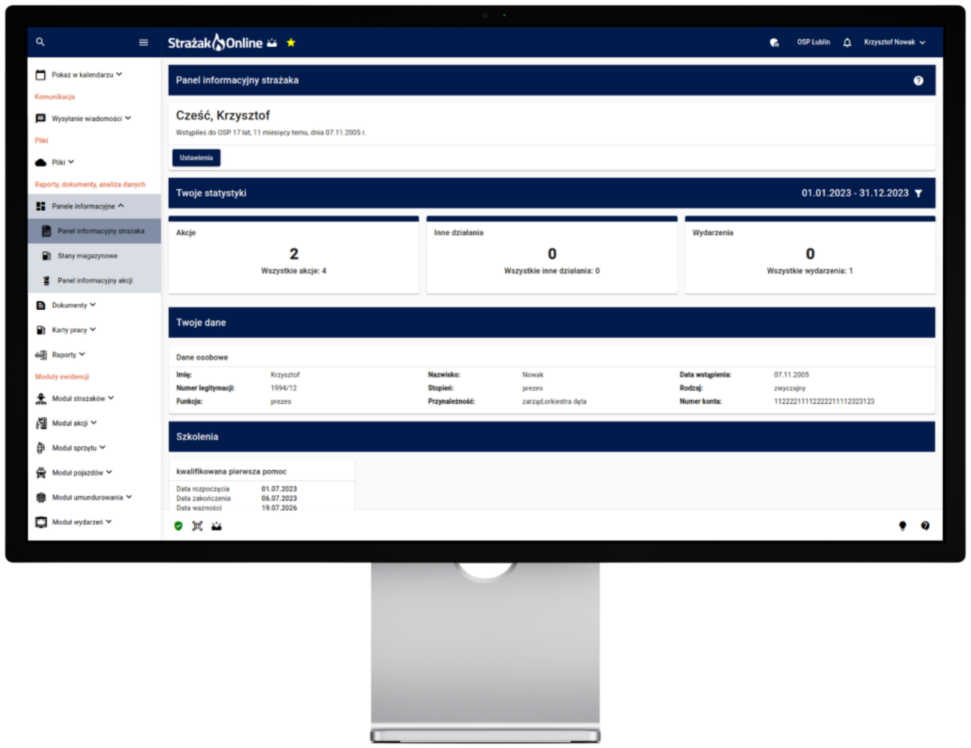Expand Wysyłanie wiadomości menu
This screenshot has width=971, height=748.
point(87,119)
